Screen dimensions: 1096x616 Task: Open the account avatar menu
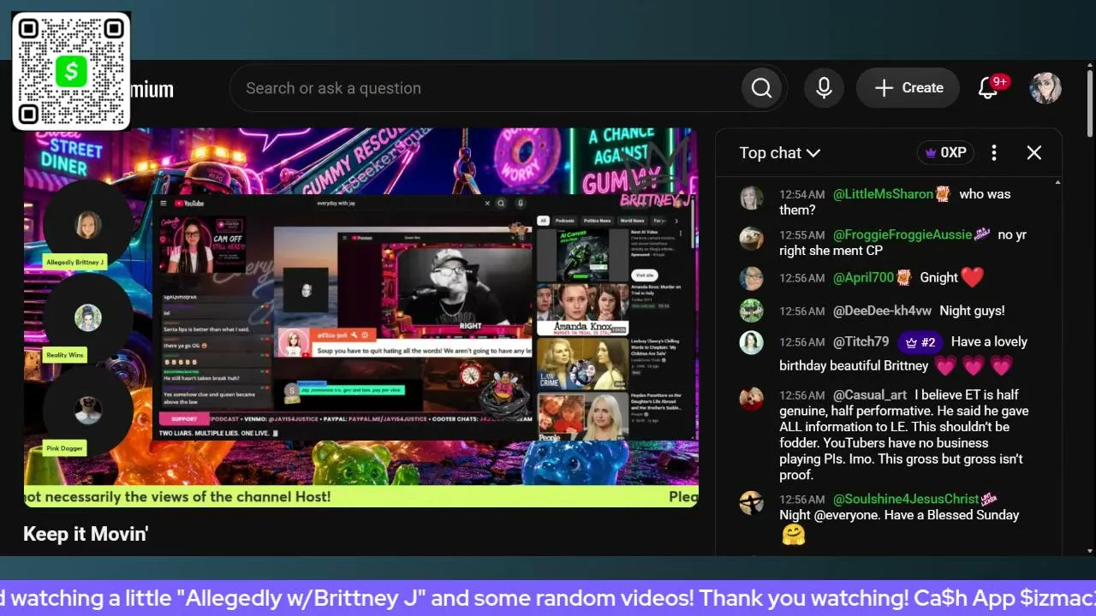coord(1045,88)
